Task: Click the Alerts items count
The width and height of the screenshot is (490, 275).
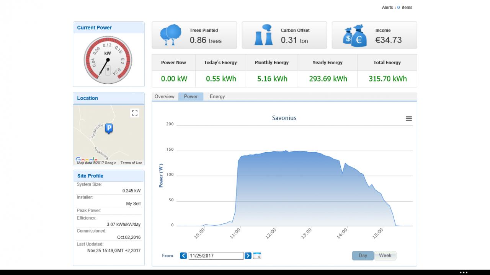Action: pos(399,7)
